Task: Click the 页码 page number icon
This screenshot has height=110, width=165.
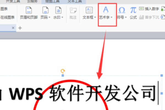Action: click(45, 10)
